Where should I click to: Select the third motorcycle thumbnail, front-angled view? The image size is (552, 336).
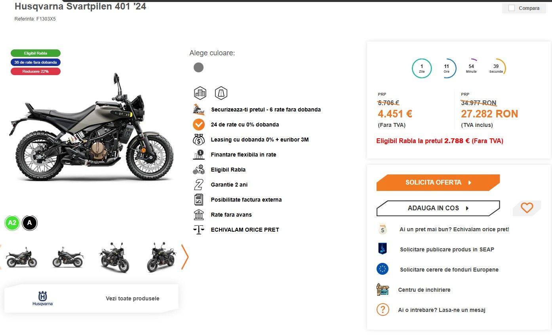click(114, 257)
